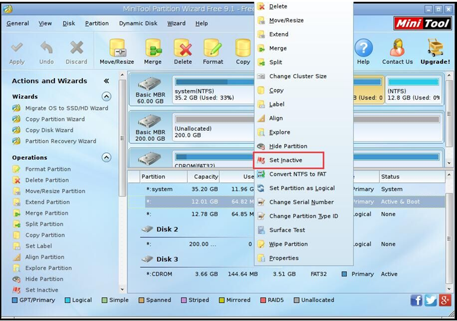Screen dimensions: 457x321
Task: Click the Upgrade shopping cart icon
Action: 436,47
